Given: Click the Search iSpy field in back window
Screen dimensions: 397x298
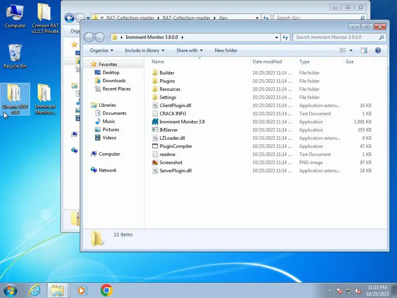Looking at the screenshot, I should 320,17.
